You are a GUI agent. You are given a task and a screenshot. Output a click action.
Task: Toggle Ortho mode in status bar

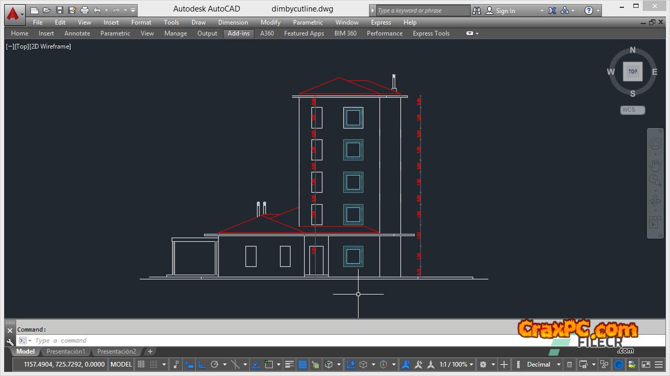tap(201, 365)
